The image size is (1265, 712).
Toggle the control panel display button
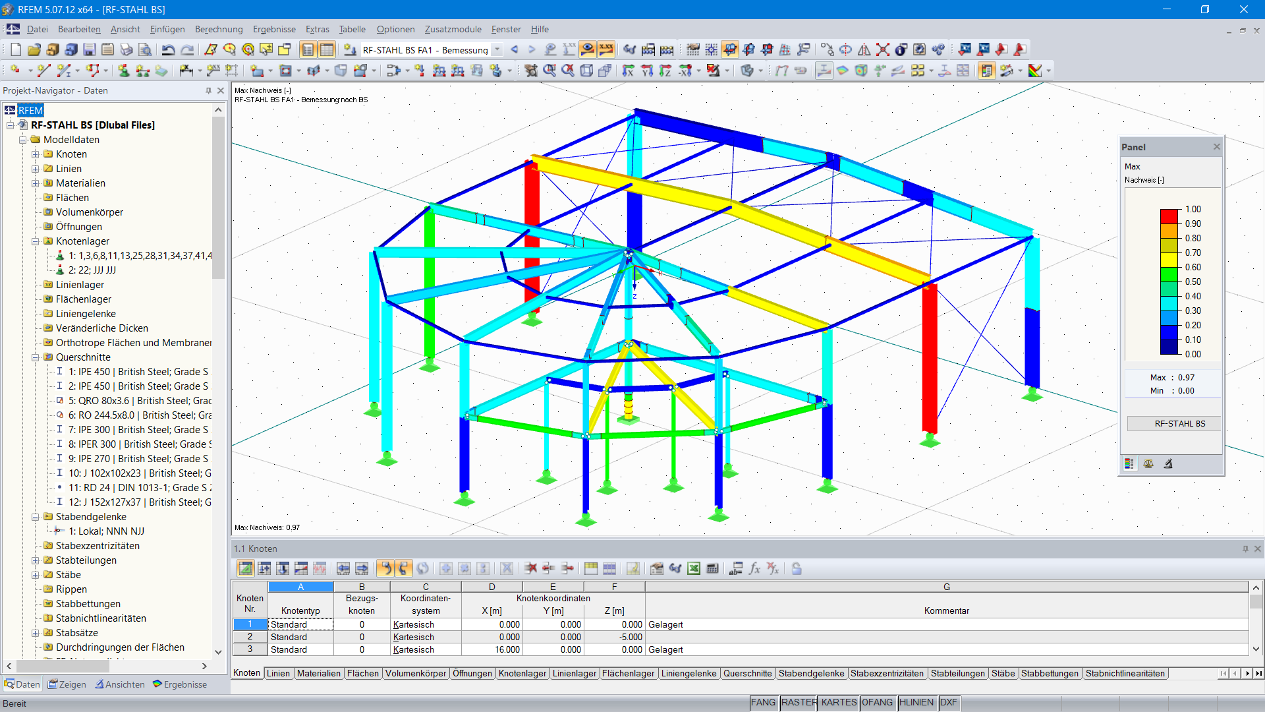pyautogui.click(x=986, y=71)
